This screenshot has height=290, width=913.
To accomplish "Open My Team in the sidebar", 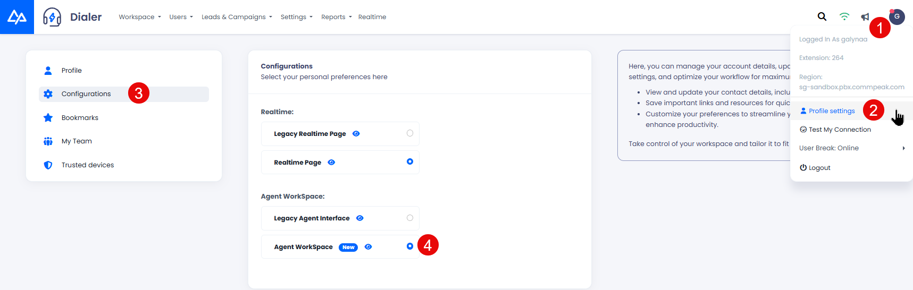I will (124, 141).
